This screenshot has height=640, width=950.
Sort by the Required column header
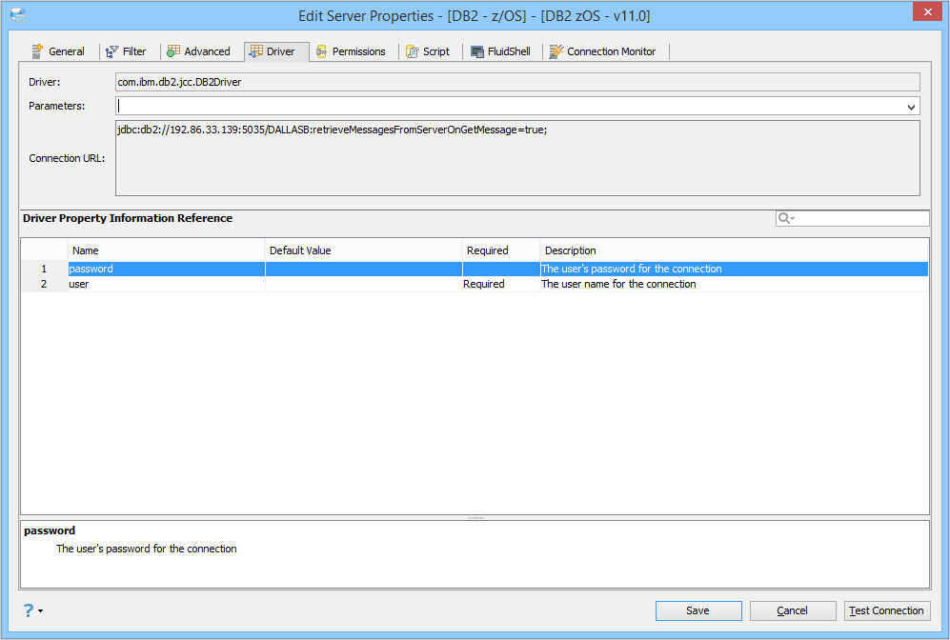[501, 250]
